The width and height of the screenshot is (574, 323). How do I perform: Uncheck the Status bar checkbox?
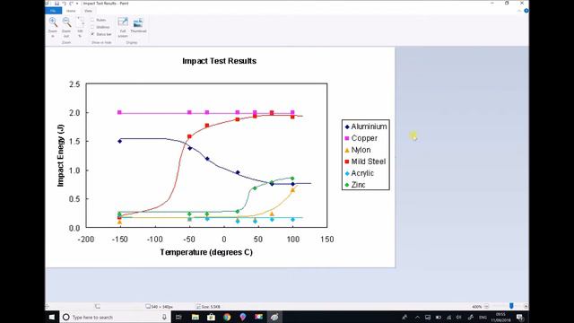click(92, 34)
